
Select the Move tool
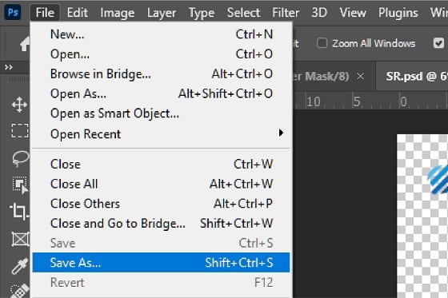coord(19,105)
